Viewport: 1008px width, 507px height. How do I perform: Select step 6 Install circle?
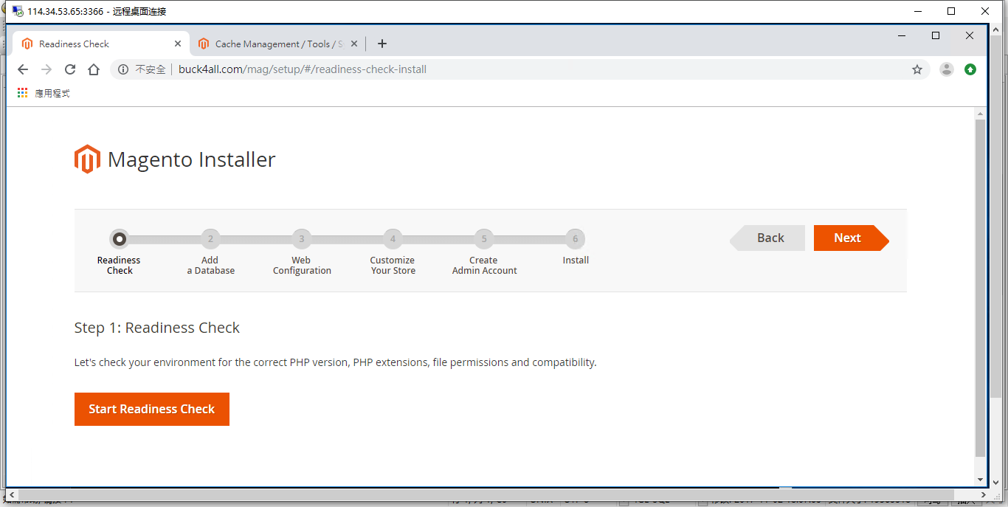[576, 239]
